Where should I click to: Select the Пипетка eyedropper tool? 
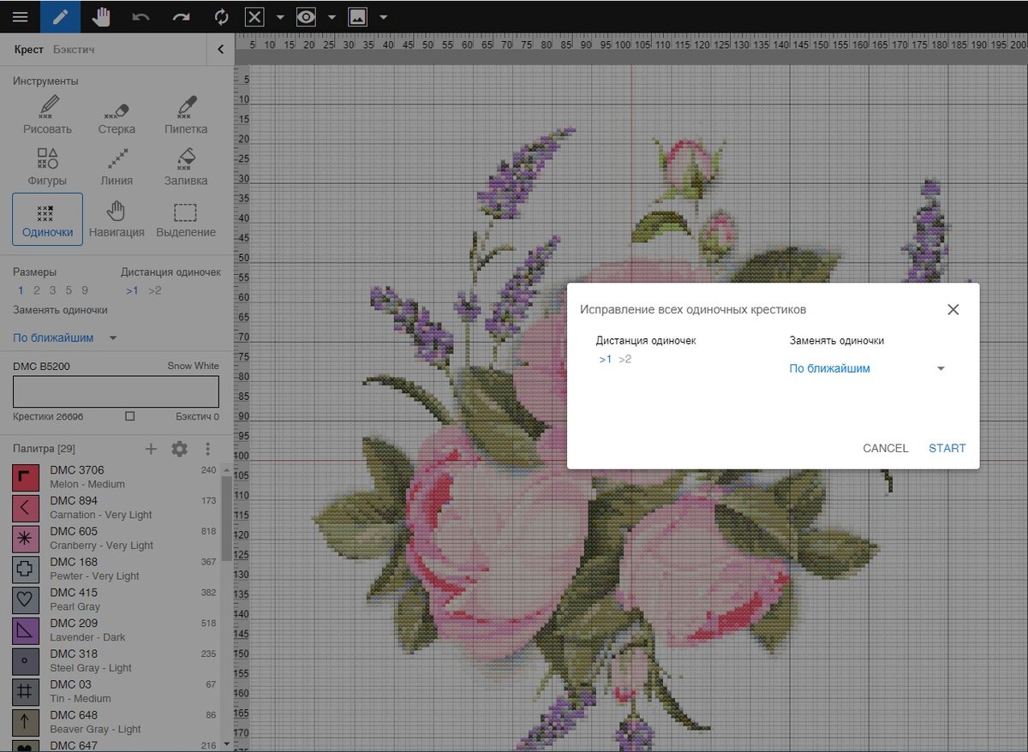tap(186, 116)
